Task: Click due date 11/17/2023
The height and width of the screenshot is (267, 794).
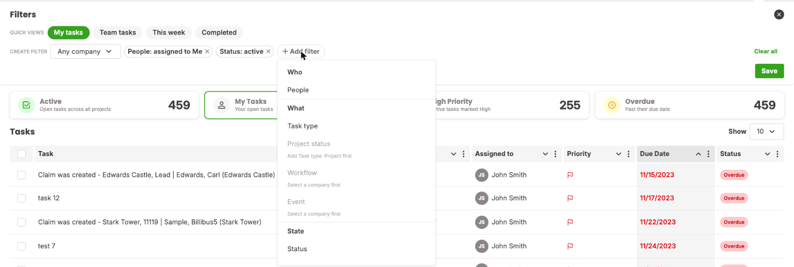Action: (657, 198)
